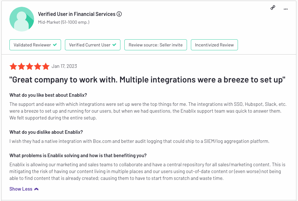Click the Incentivized Review badge
The image size is (298, 201).
214,45
